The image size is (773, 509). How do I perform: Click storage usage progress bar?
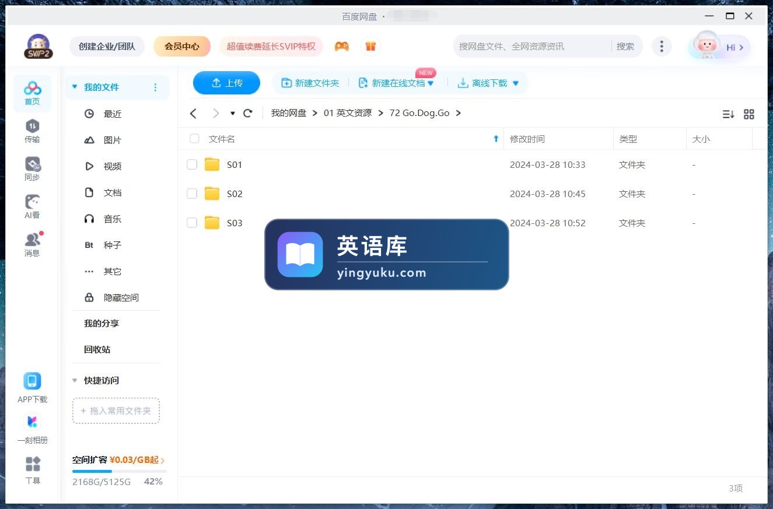(x=119, y=471)
